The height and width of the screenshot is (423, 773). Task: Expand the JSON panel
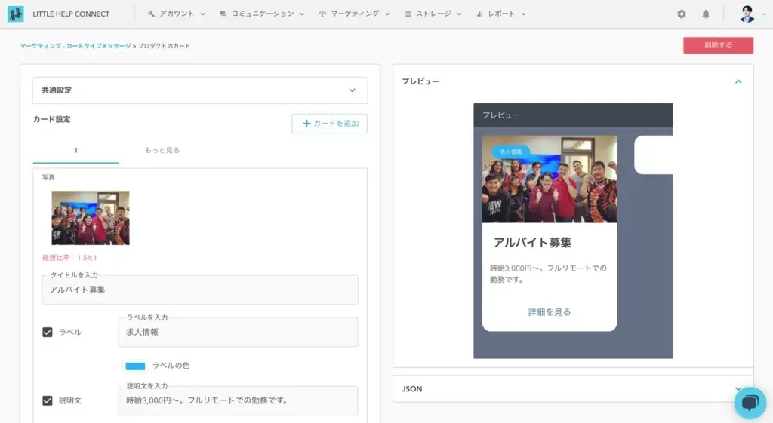point(738,388)
